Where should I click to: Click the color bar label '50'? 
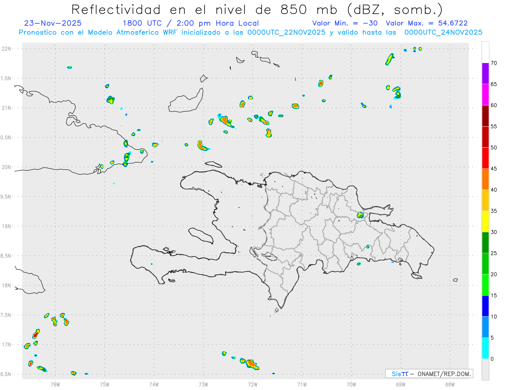click(494, 148)
